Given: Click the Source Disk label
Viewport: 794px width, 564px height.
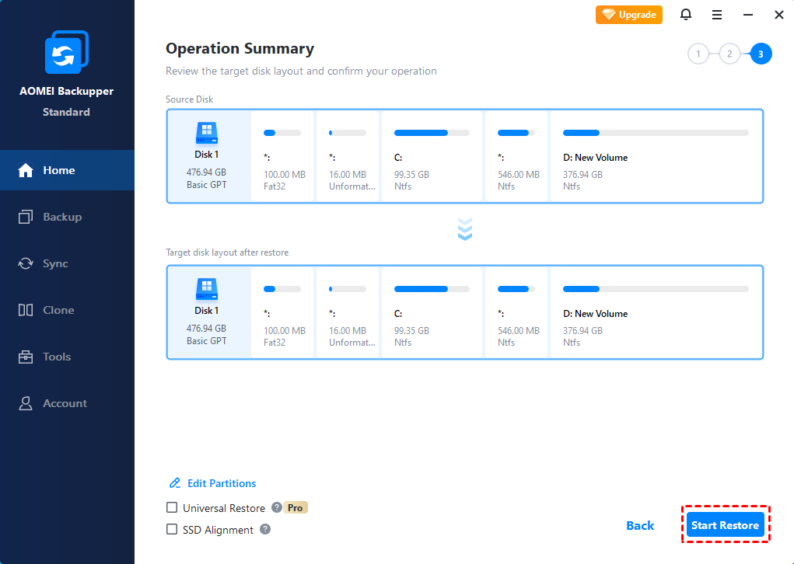Looking at the screenshot, I should coord(190,99).
